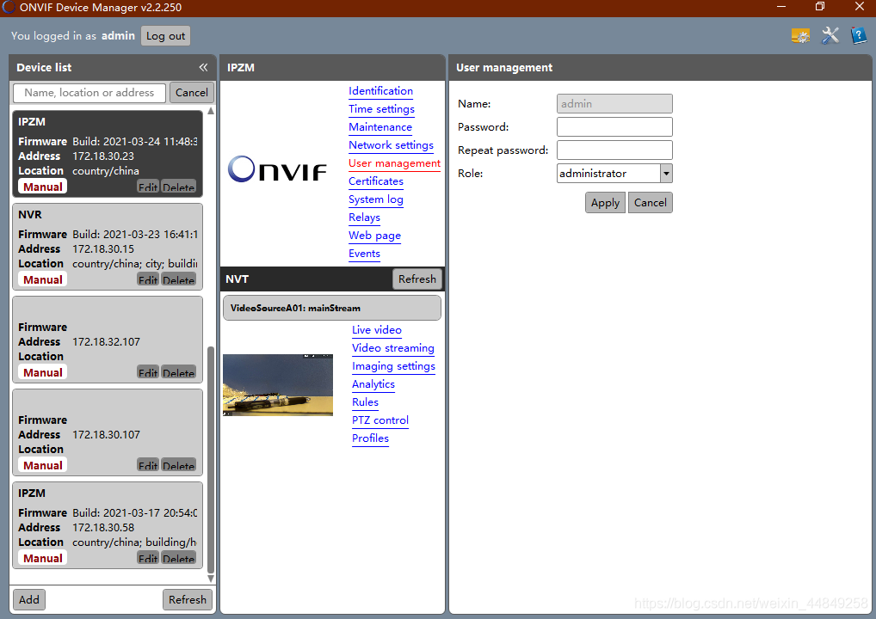Click the Add device button
Screen dimensions: 876x619
pos(29,599)
